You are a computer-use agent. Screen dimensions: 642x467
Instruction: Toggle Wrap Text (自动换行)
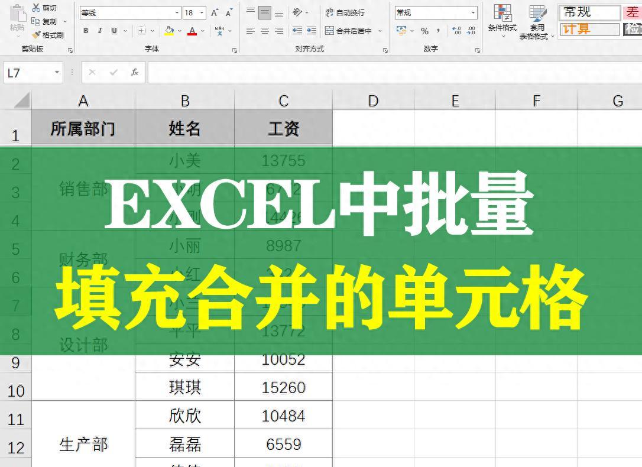point(345,12)
